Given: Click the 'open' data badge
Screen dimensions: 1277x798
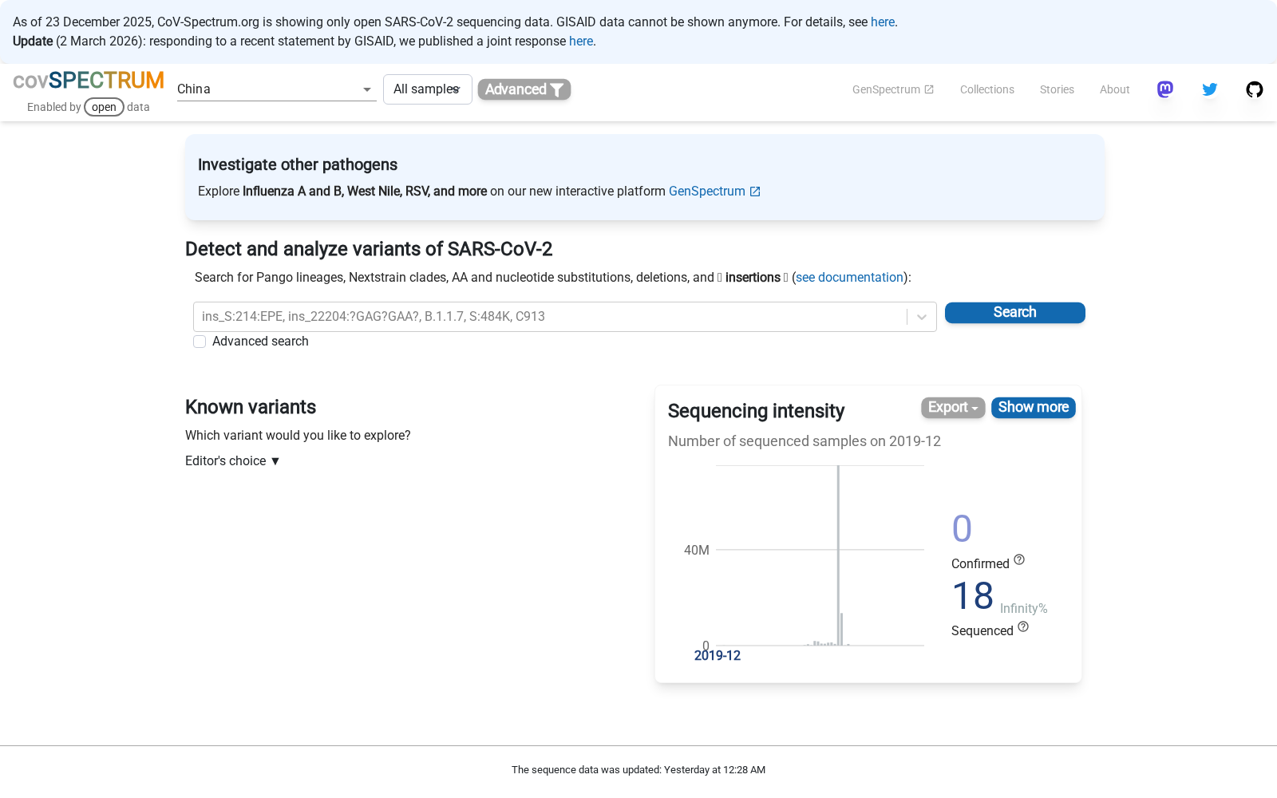Looking at the screenshot, I should pyautogui.click(x=104, y=107).
